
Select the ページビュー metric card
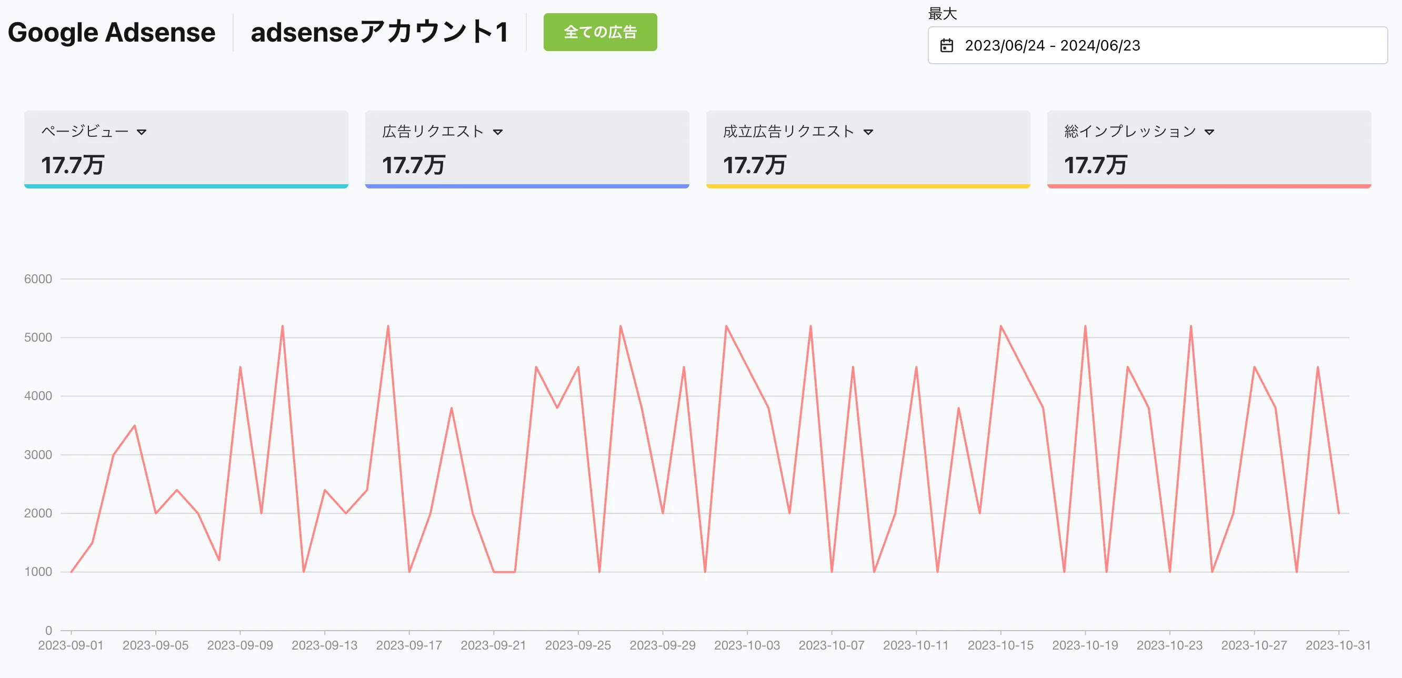186,148
